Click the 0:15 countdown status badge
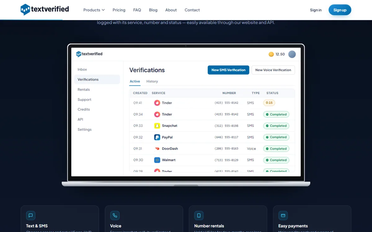This screenshot has height=232, width=372. 269,103
